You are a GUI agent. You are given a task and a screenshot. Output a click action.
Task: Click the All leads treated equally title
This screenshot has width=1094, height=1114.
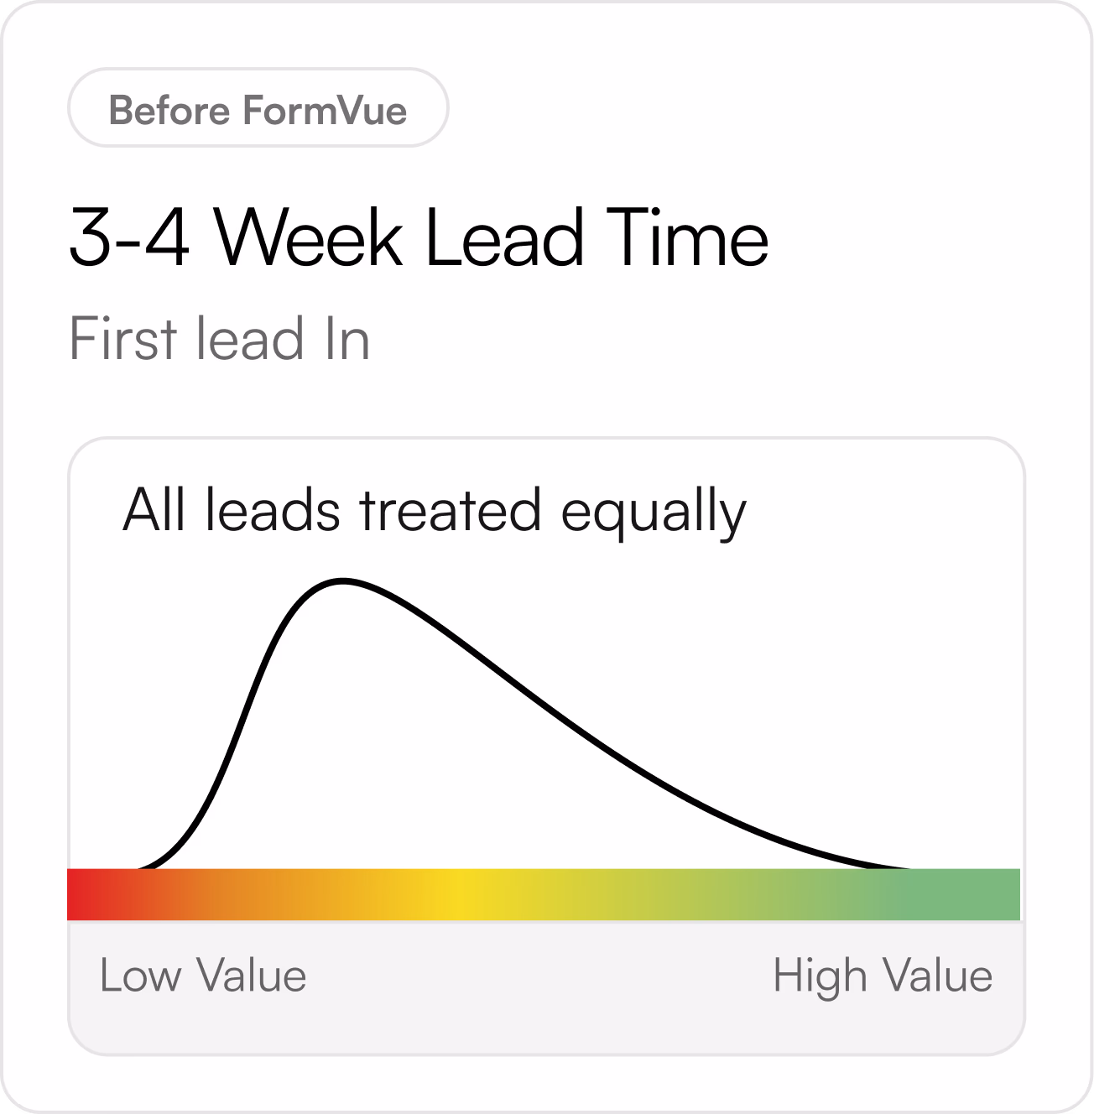click(x=434, y=510)
